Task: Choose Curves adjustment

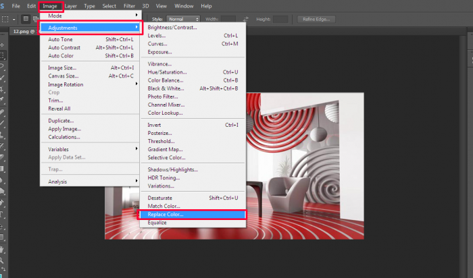Action: (193, 44)
